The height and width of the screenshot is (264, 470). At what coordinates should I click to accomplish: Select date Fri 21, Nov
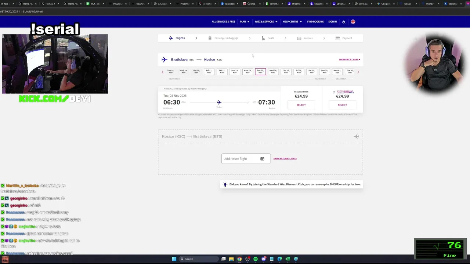point(209,71)
